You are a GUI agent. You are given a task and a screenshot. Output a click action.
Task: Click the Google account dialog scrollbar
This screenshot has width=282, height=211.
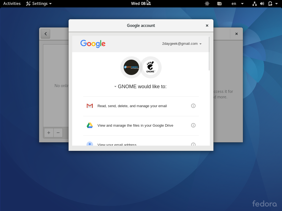click(x=209, y=54)
